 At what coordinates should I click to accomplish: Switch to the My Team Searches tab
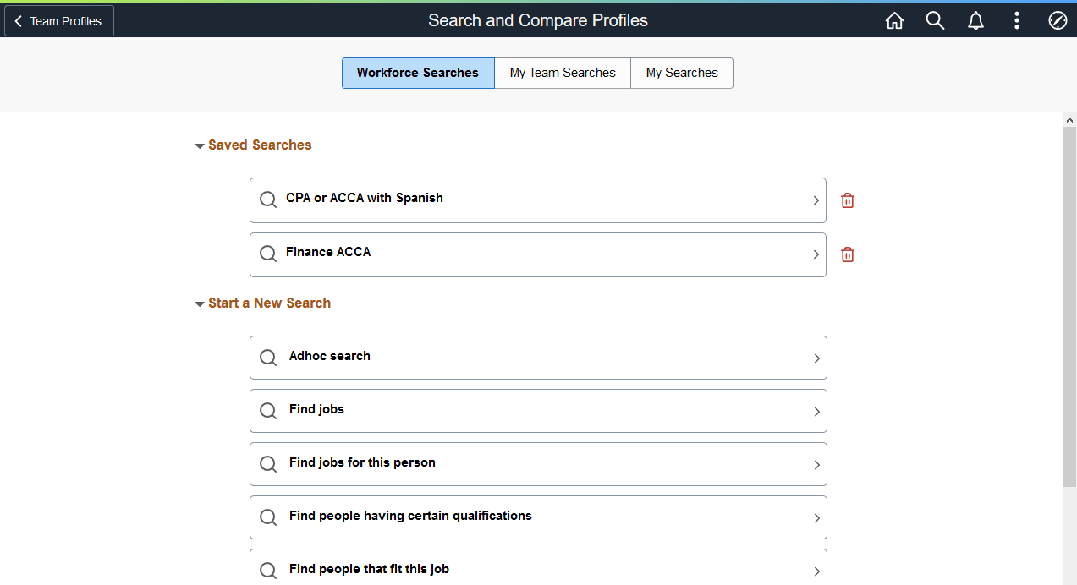[562, 73]
